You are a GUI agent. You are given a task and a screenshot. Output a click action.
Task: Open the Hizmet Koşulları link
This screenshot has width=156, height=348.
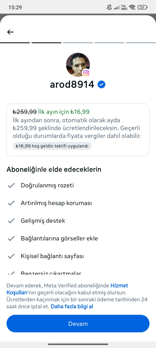67,289
